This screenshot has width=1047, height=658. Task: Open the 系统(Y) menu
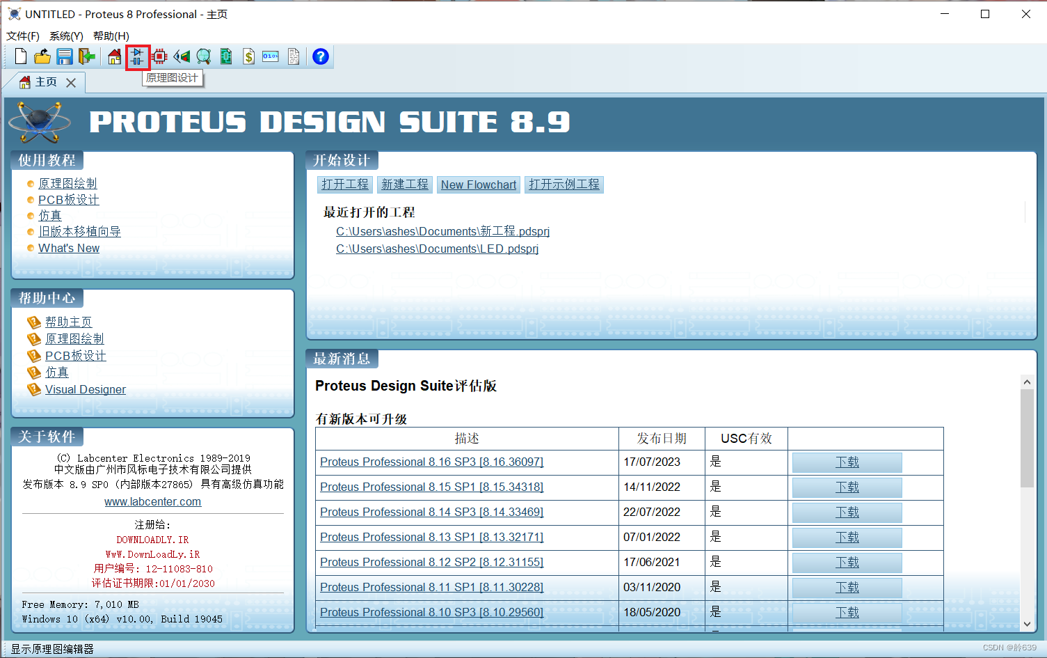coord(65,36)
